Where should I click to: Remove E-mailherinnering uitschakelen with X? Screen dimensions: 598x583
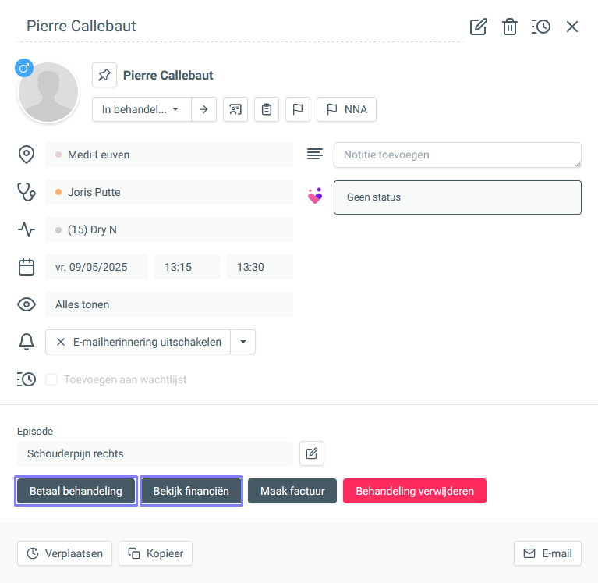(x=61, y=342)
